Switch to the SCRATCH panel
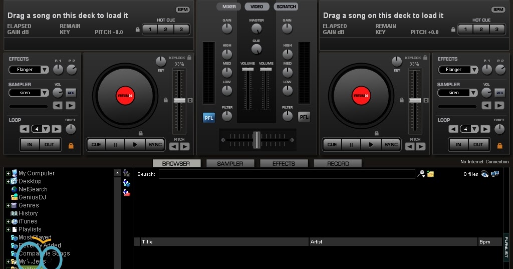This screenshot has width=513, height=269. (286, 7)
